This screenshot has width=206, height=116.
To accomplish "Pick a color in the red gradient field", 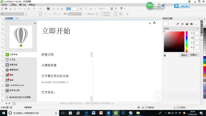I will [174, 42].
